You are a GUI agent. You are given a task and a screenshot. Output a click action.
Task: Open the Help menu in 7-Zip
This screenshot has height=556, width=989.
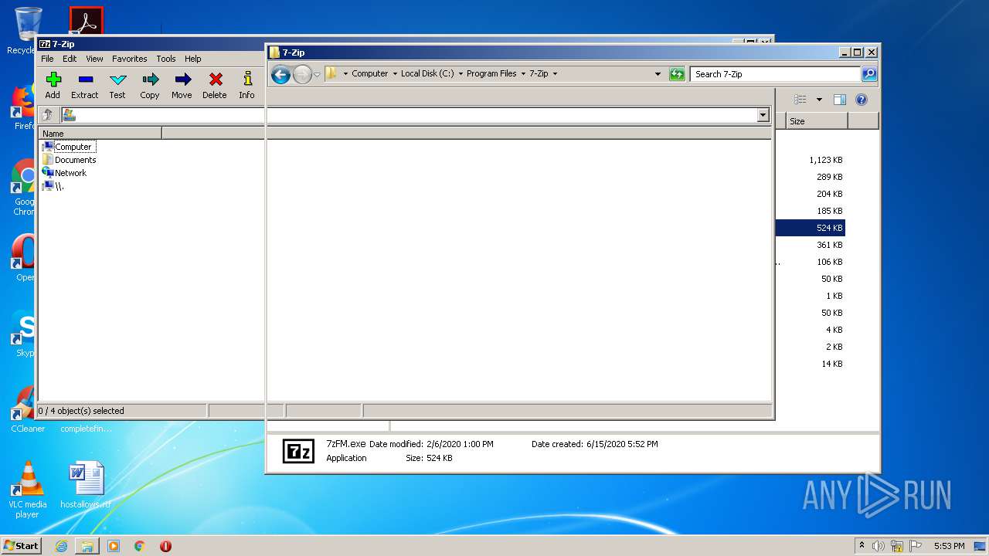192,59
